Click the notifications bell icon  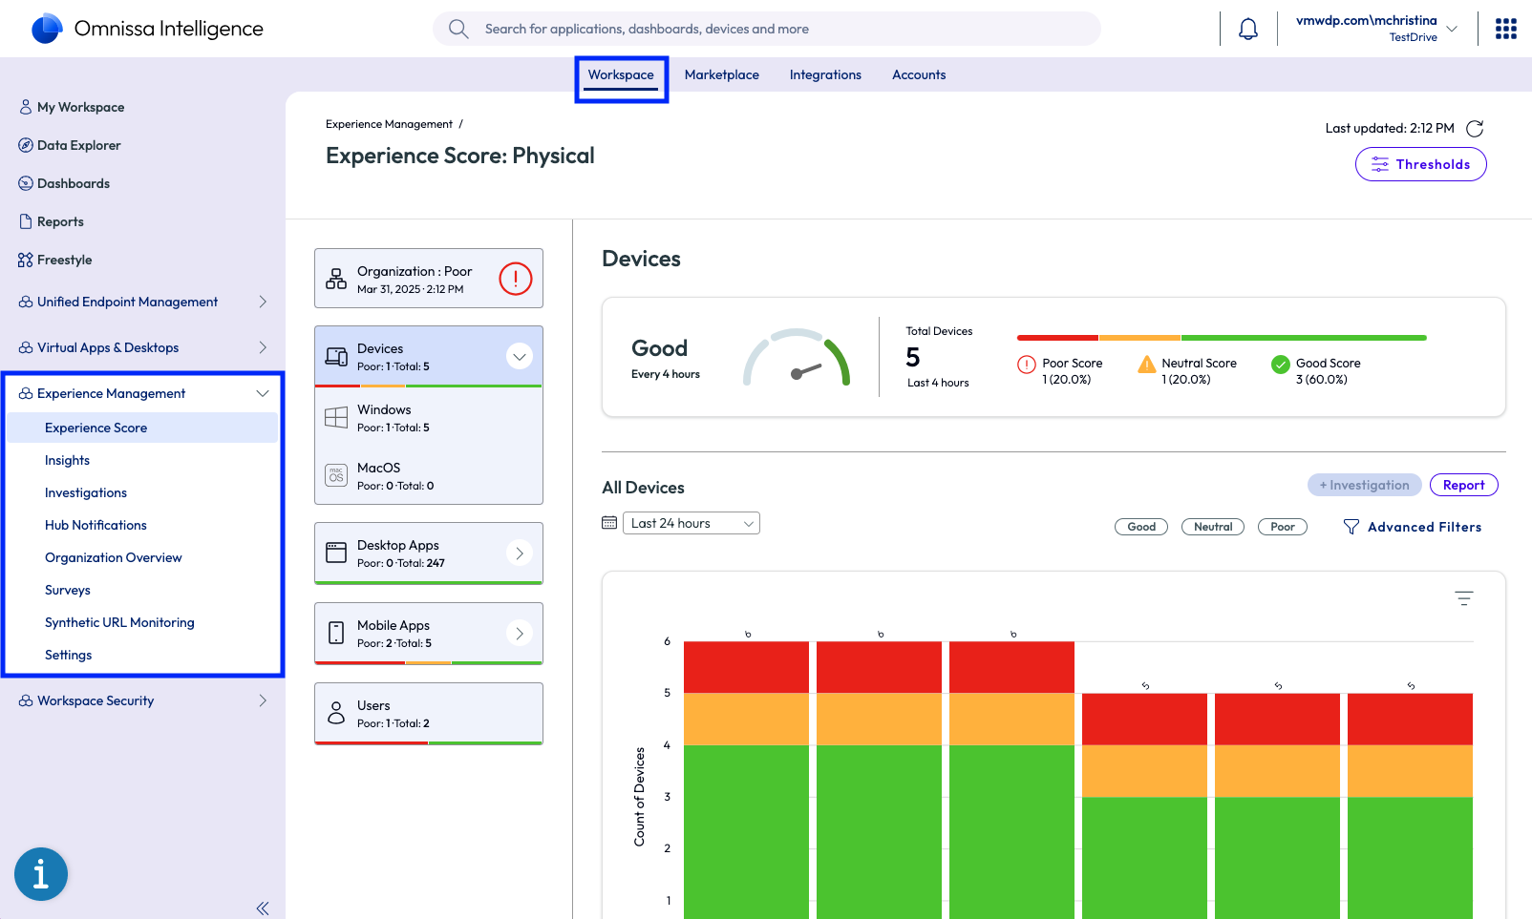click(1247, 30)
